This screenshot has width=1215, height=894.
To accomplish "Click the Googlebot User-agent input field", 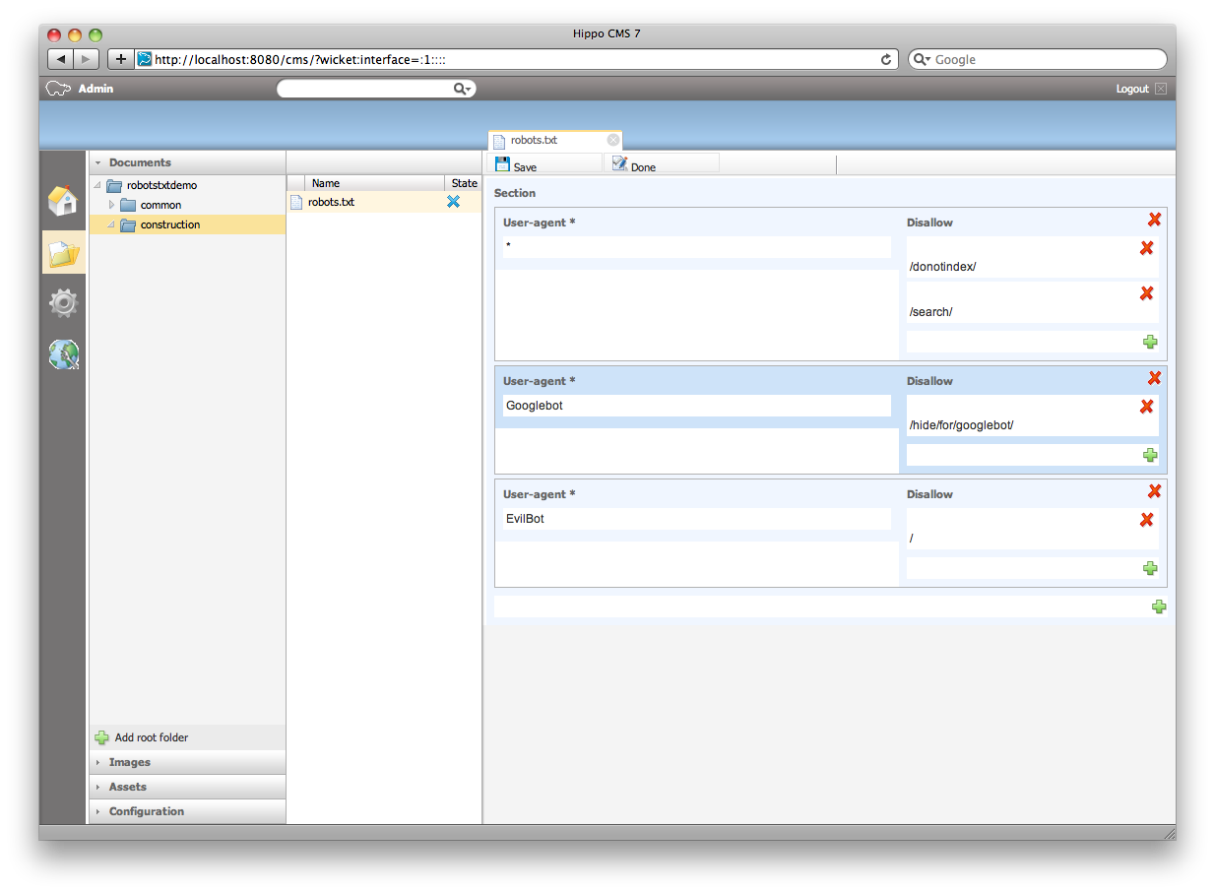I will point(695,406).
